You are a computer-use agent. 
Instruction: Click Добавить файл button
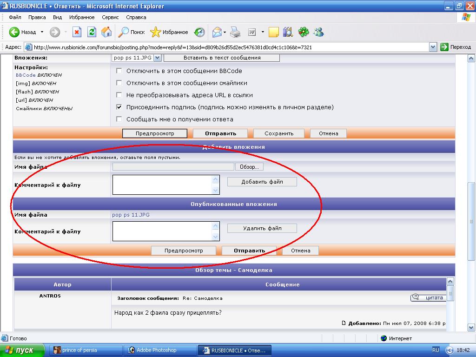(x=262, y=182)
